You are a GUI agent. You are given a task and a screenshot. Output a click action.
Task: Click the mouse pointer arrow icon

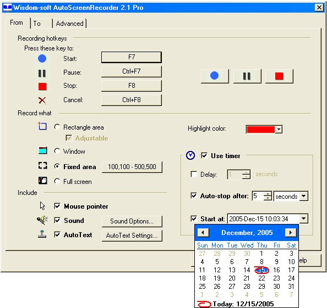[x=42, y=206]
